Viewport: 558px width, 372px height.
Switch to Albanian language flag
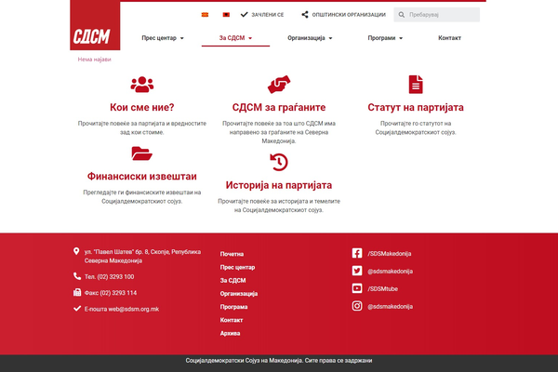(226, 15)
